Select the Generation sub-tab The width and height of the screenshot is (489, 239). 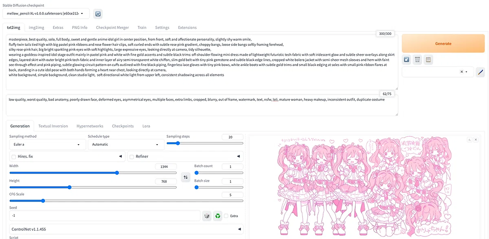[20, 126]
